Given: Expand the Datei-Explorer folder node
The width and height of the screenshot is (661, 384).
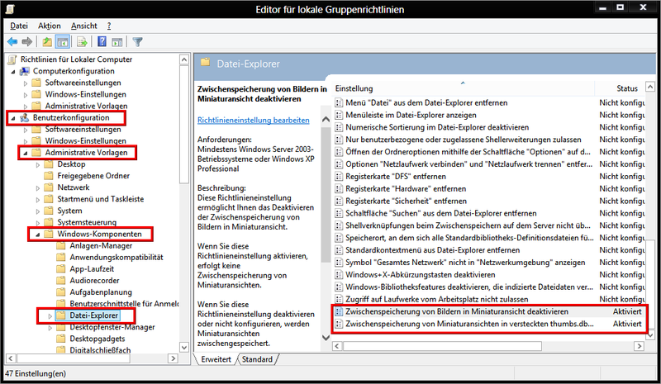Looking at the screenshot, I should (x=49, y=315).
